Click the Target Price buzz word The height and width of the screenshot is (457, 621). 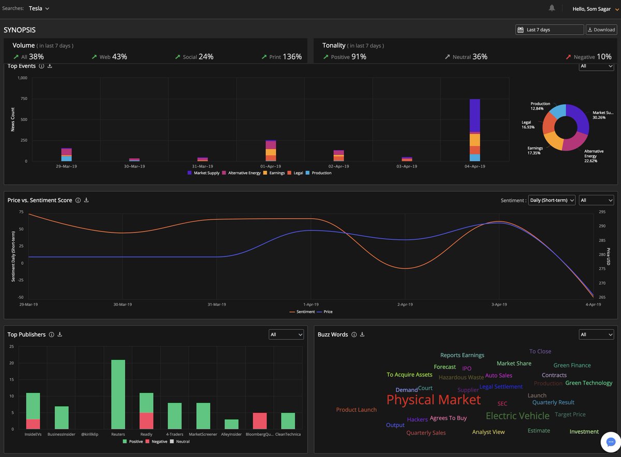570,414
